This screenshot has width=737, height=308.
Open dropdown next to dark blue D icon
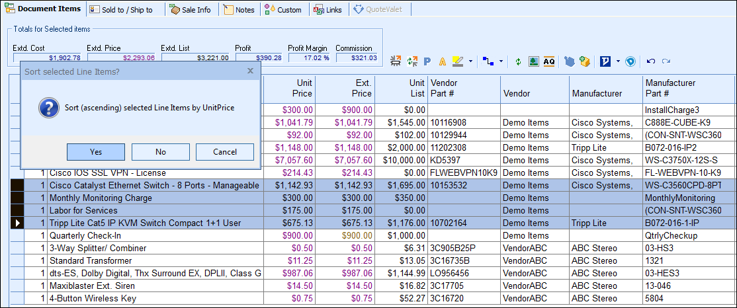click(x=618, y=61)
